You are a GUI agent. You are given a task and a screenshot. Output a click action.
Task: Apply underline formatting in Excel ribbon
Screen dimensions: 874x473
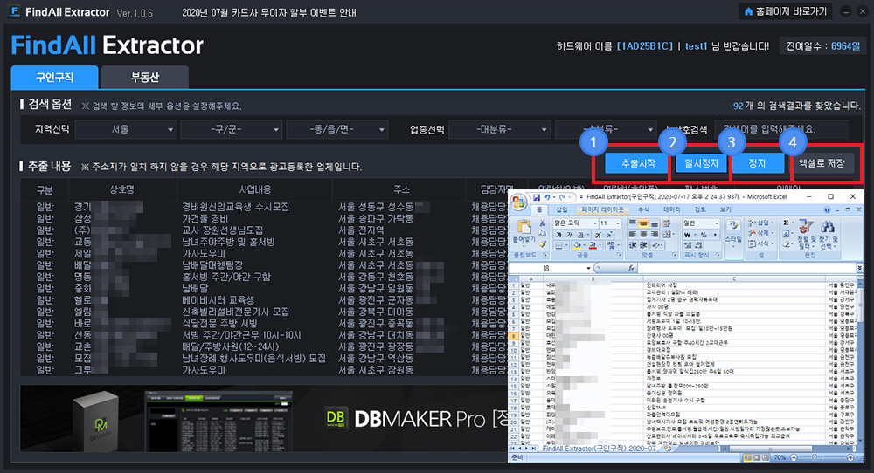(x=581, y=236)
